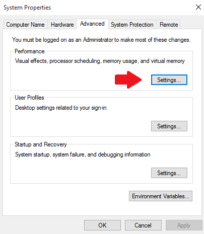Click the greyed-out Apply button
Viewport: 204px width, 234px height.
point(184,225)
